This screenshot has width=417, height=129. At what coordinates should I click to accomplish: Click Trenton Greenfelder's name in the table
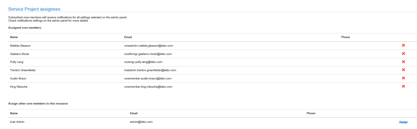tap(23, 70)
